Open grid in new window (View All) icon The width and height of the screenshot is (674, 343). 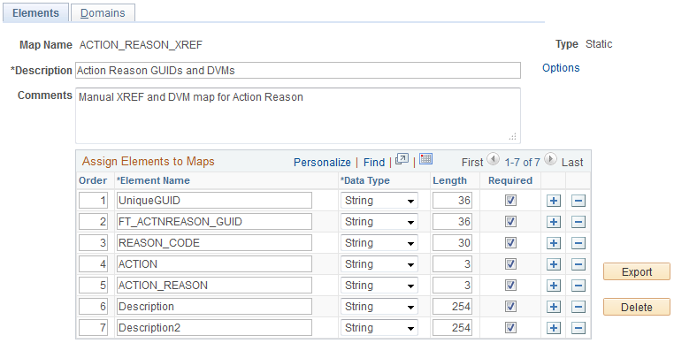[x=402, y=159]
